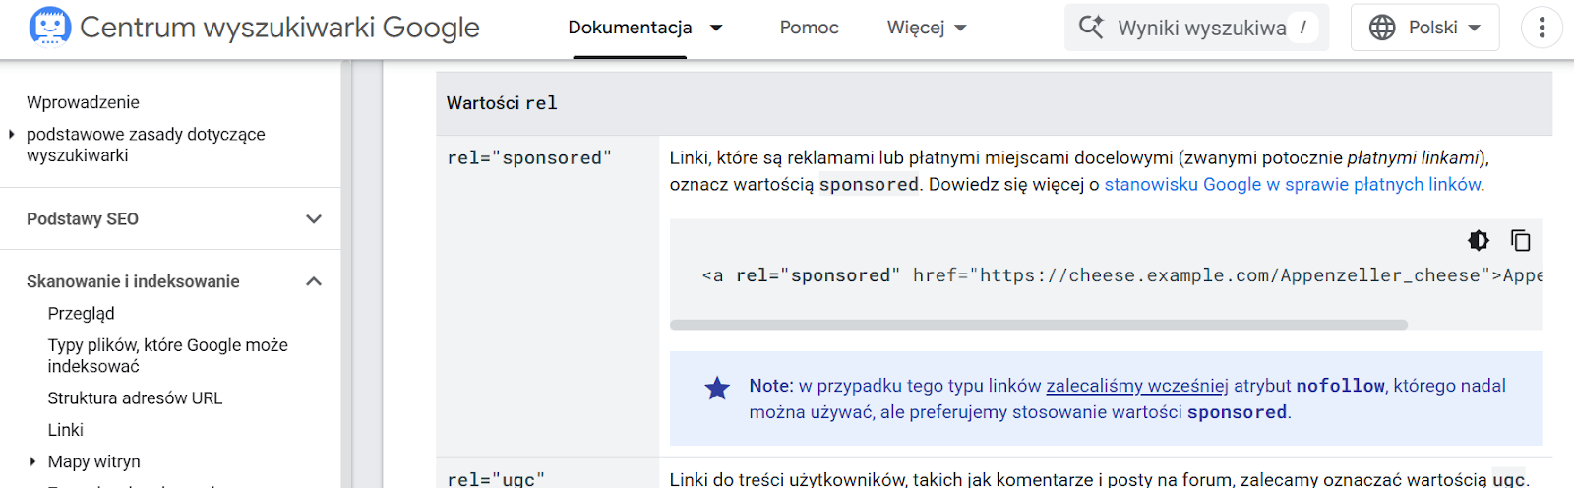Image resolution: width=1574 pixels, height=488 pixels.
Task: Click nofollow in the note
Action: 1340,386
